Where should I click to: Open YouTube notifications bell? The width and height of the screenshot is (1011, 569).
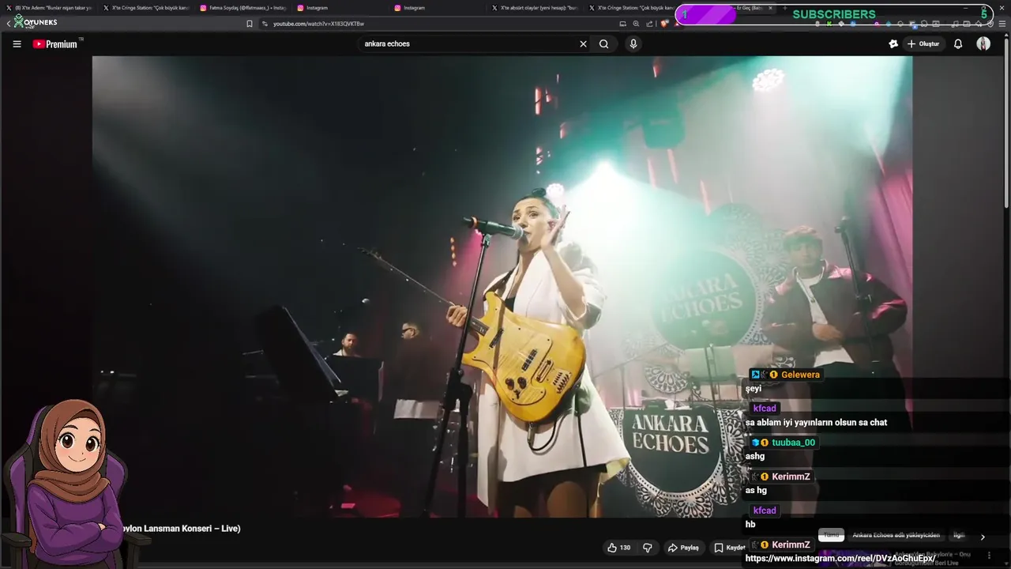[958, 44]
